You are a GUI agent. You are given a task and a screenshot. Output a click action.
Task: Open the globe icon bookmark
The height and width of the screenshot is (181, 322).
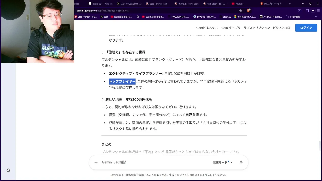click(138, 17)
